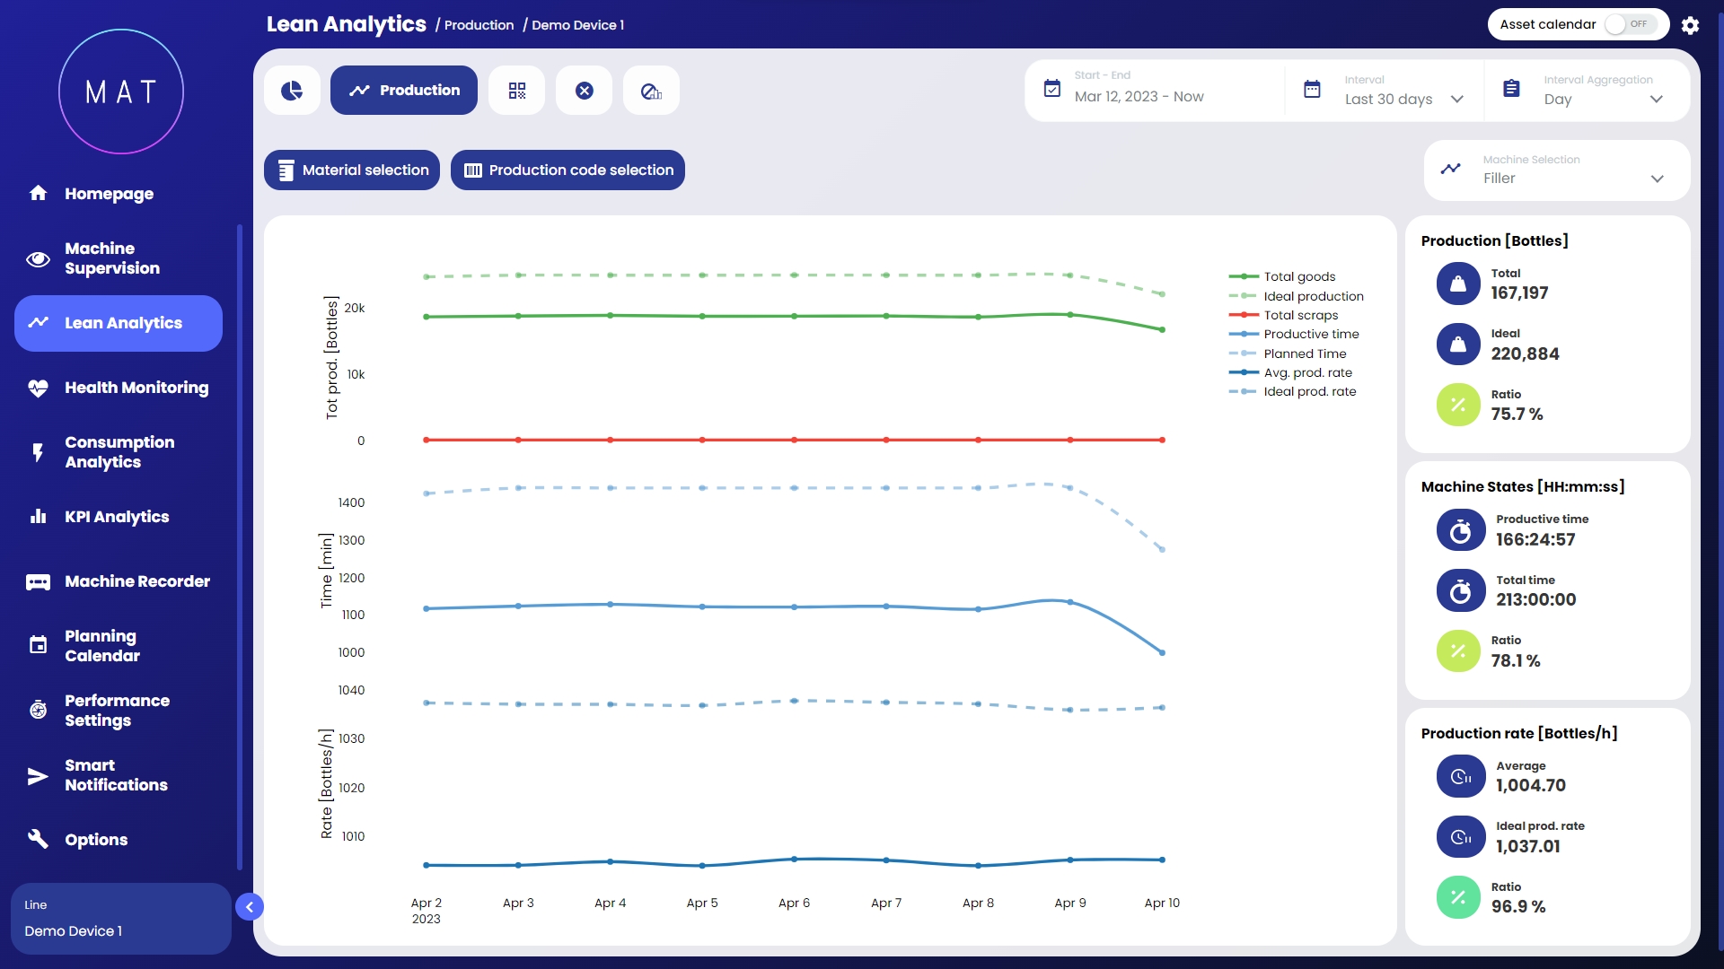Collapse sidebar with left arrow button
1724x969 pixels.
coord(250,907)
